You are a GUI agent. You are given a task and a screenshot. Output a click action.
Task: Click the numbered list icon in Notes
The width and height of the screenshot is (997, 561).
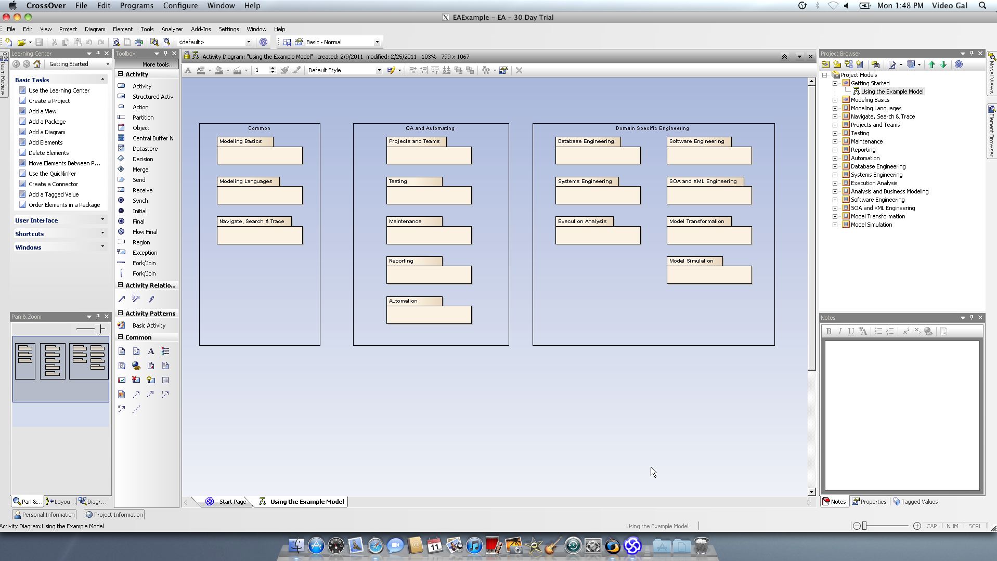coord(890,331)
